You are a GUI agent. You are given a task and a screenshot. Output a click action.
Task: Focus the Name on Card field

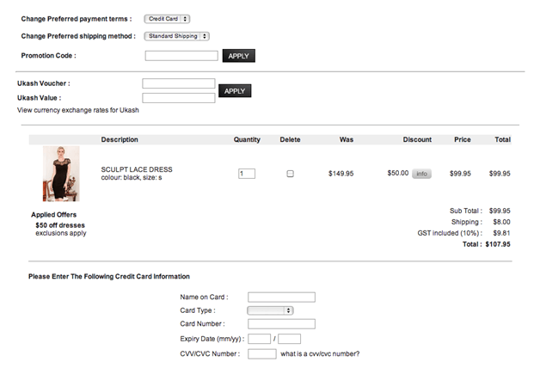[x=281, y=297]
